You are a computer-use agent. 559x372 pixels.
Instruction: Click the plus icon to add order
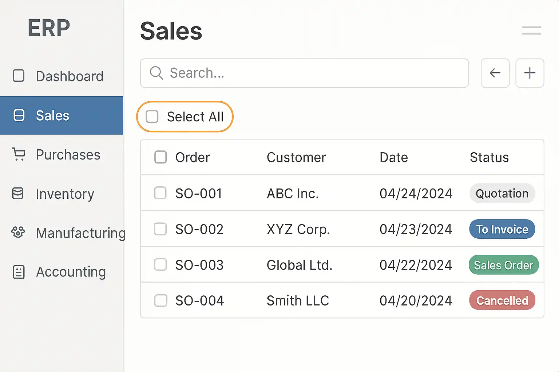click(x=530, y=73)
